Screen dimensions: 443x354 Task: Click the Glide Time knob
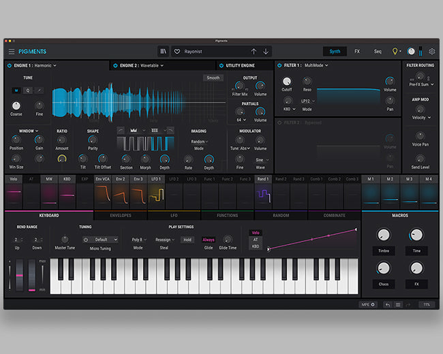[227, 240]
